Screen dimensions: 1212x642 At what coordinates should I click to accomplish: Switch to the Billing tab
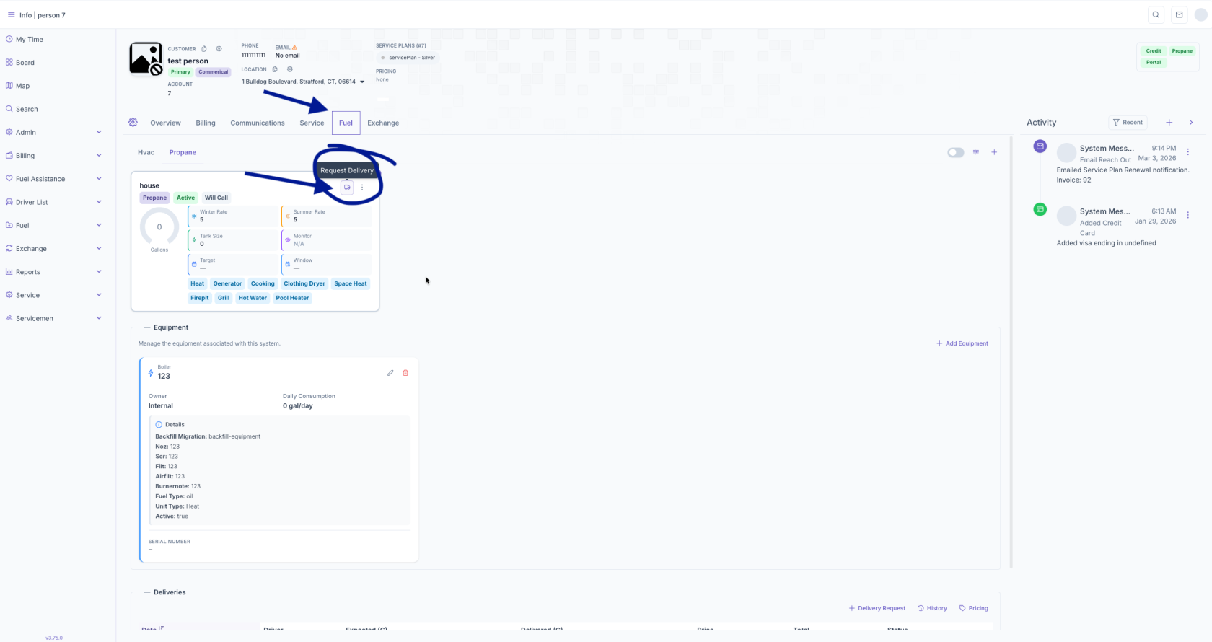click(206, 123)
